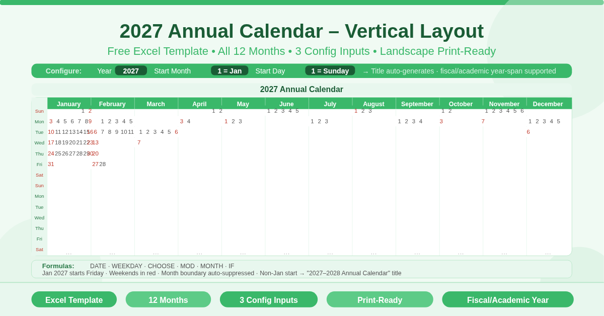Click the Fiscal/Academic Year badge
This screenshot has height=316, width=604.
507,299
